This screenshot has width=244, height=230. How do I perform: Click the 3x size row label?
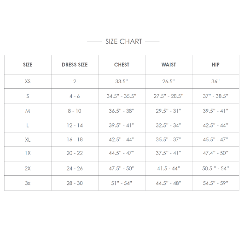[28, 183]
